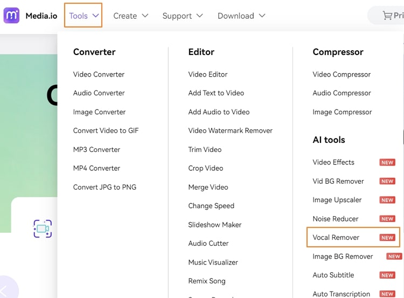Screen dimensions: 404x298
Task: Select Add Audio to Video
Action: click(219, 112)
